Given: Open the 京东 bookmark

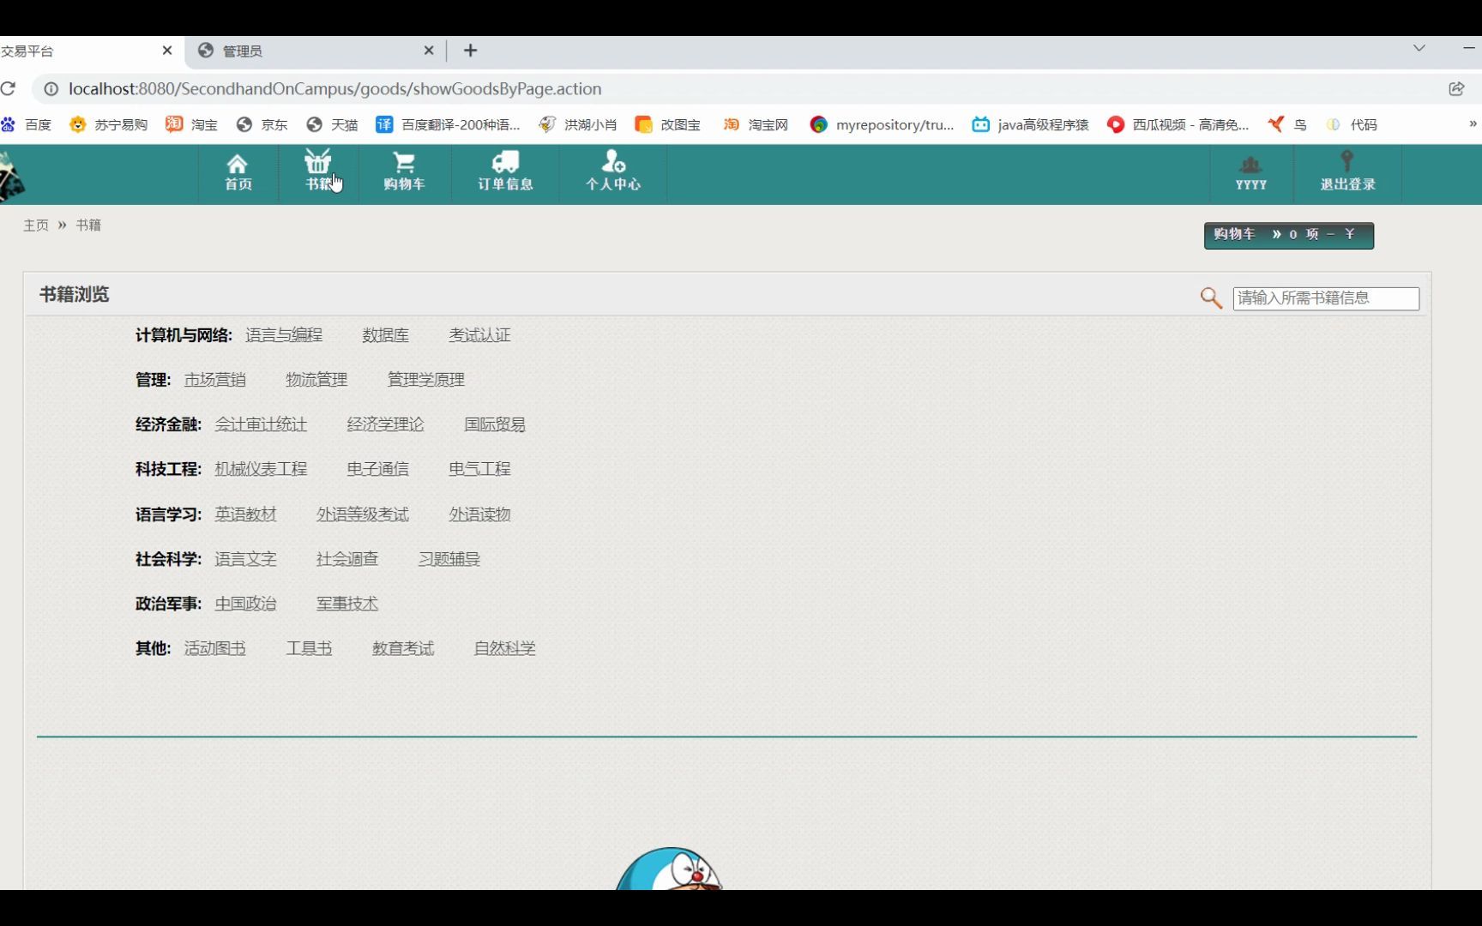Looking at the screenshot, I should click(262, 124).
